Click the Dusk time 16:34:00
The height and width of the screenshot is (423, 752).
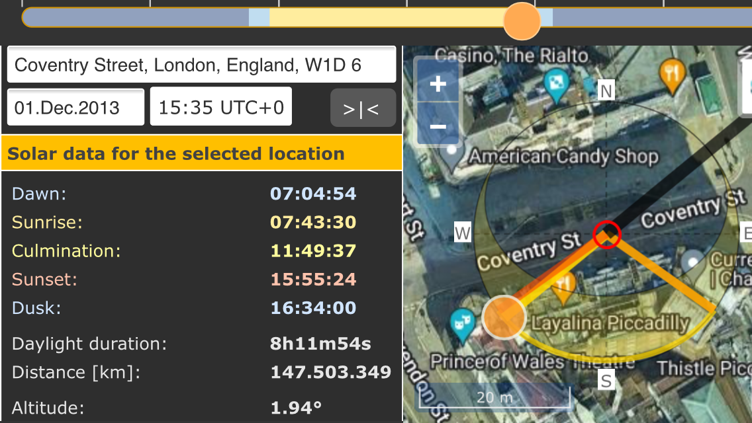[312, 307]
